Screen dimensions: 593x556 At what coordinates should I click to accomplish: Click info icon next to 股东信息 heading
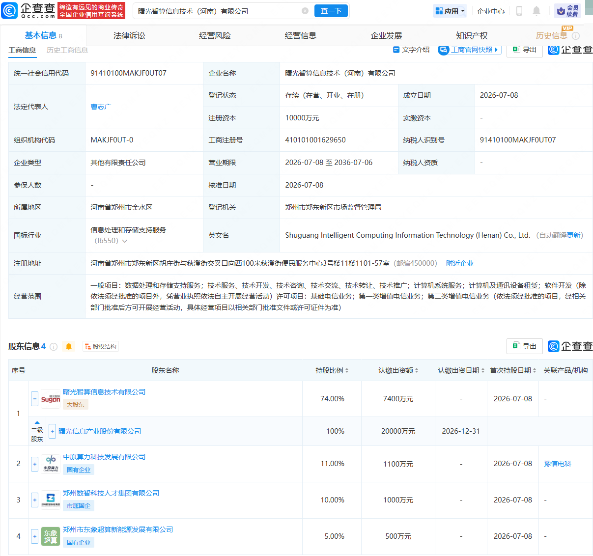[x=54, y=347]
